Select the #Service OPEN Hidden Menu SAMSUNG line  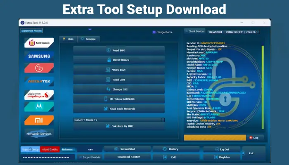pyautogui.click(x=212, y=120)
